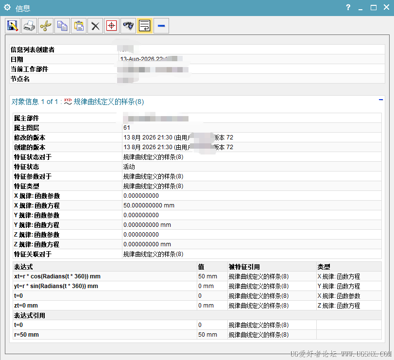Select the 当前工作部件 row label
The height and width of the screenshot is (360, 394).
[x=30, y=69]
